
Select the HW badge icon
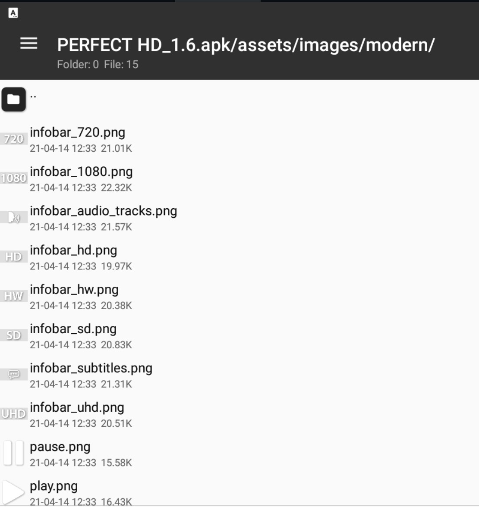click(13, 296)
